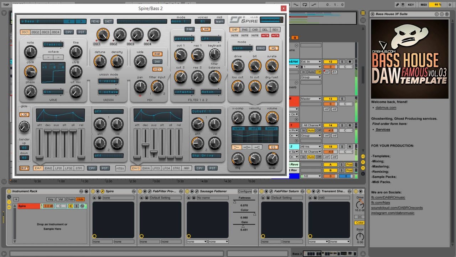Click the octave up arrow in Spire oscillator
Screen dimensions: 456x257
point(58,57)
